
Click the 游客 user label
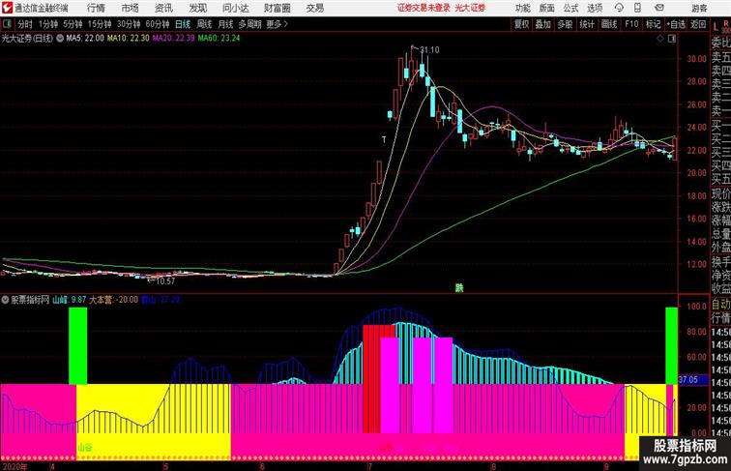pos(699,8)
